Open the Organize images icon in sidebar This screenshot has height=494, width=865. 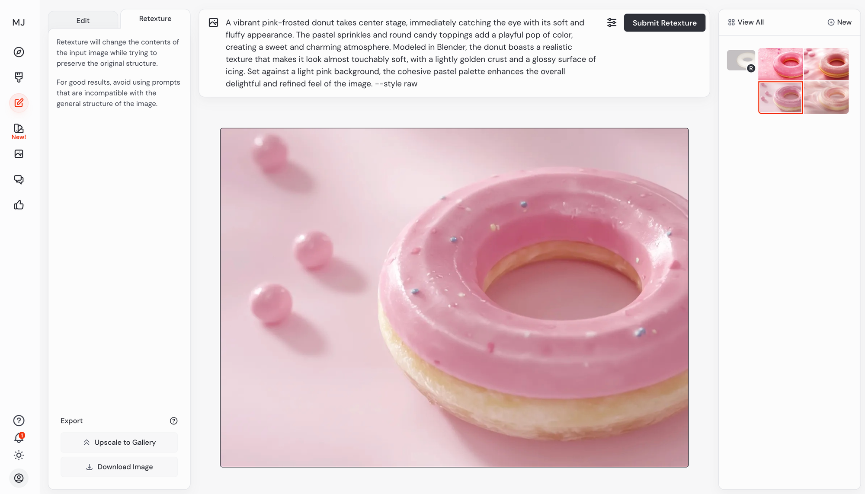click(x=19, y=154)
